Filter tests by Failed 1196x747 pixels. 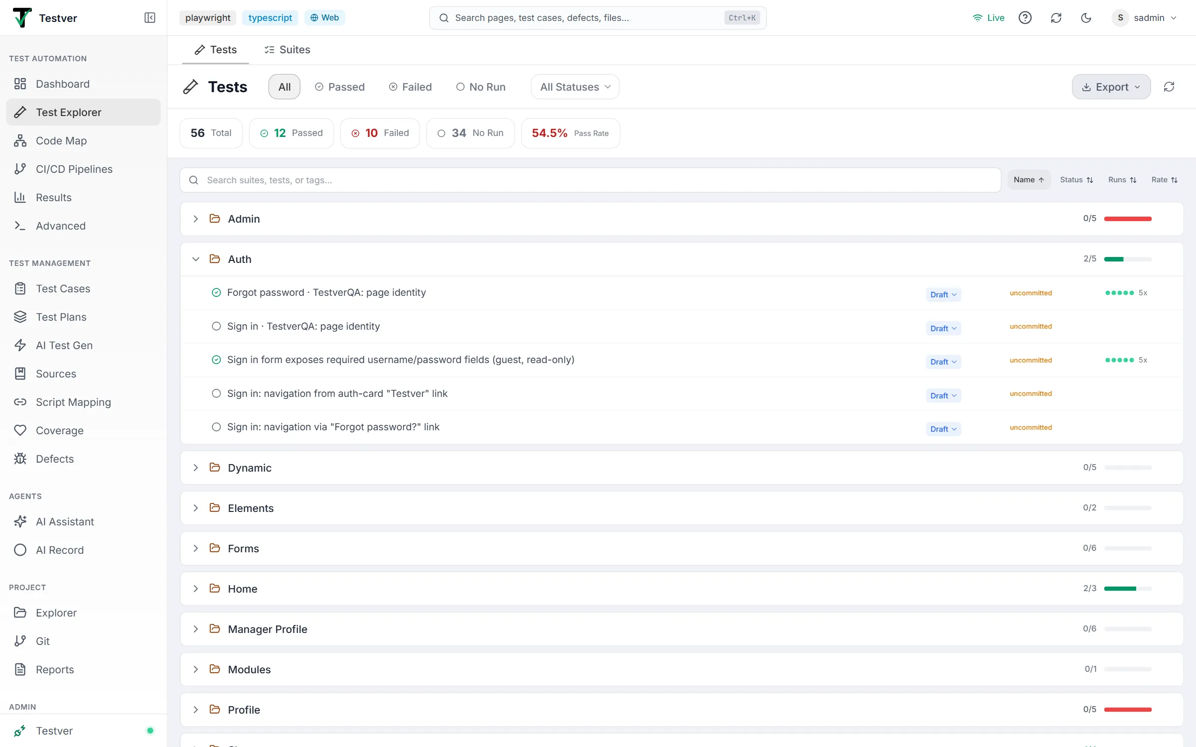click(410, 87)
